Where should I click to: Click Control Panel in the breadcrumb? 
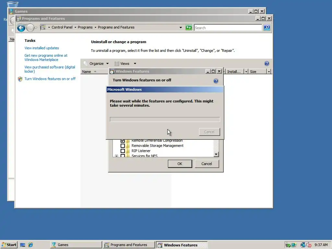62,27
